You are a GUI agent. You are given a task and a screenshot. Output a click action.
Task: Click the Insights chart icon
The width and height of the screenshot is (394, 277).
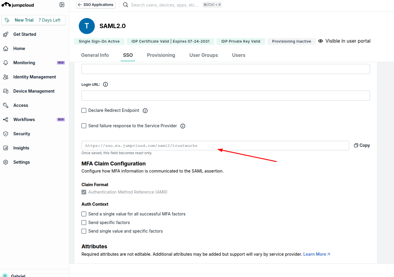[x=6, y=148]
